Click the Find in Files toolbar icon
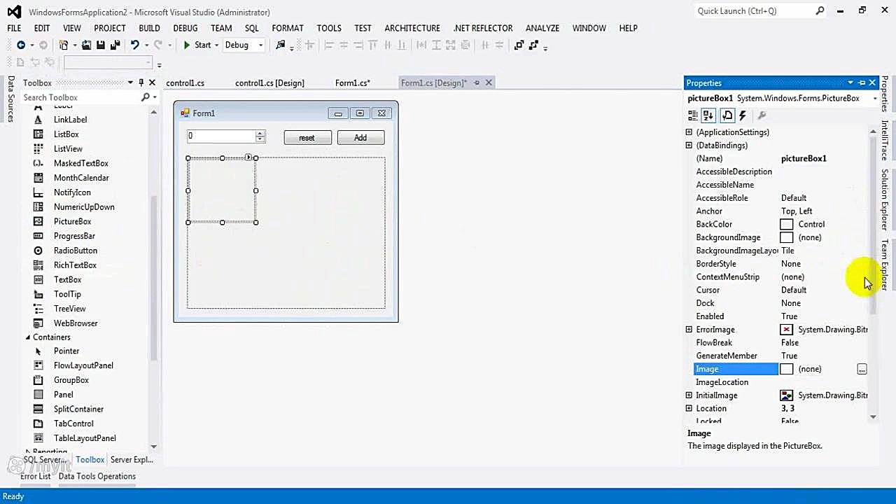The image size is (896, 504). [281, 45]
